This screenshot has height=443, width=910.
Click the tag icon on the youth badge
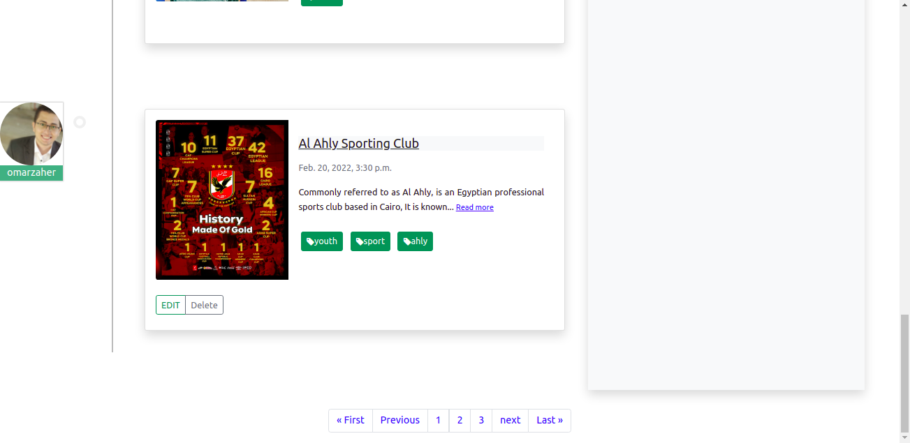pos(310,241)
